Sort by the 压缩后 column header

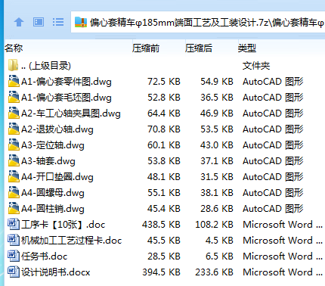pos(199,48)
